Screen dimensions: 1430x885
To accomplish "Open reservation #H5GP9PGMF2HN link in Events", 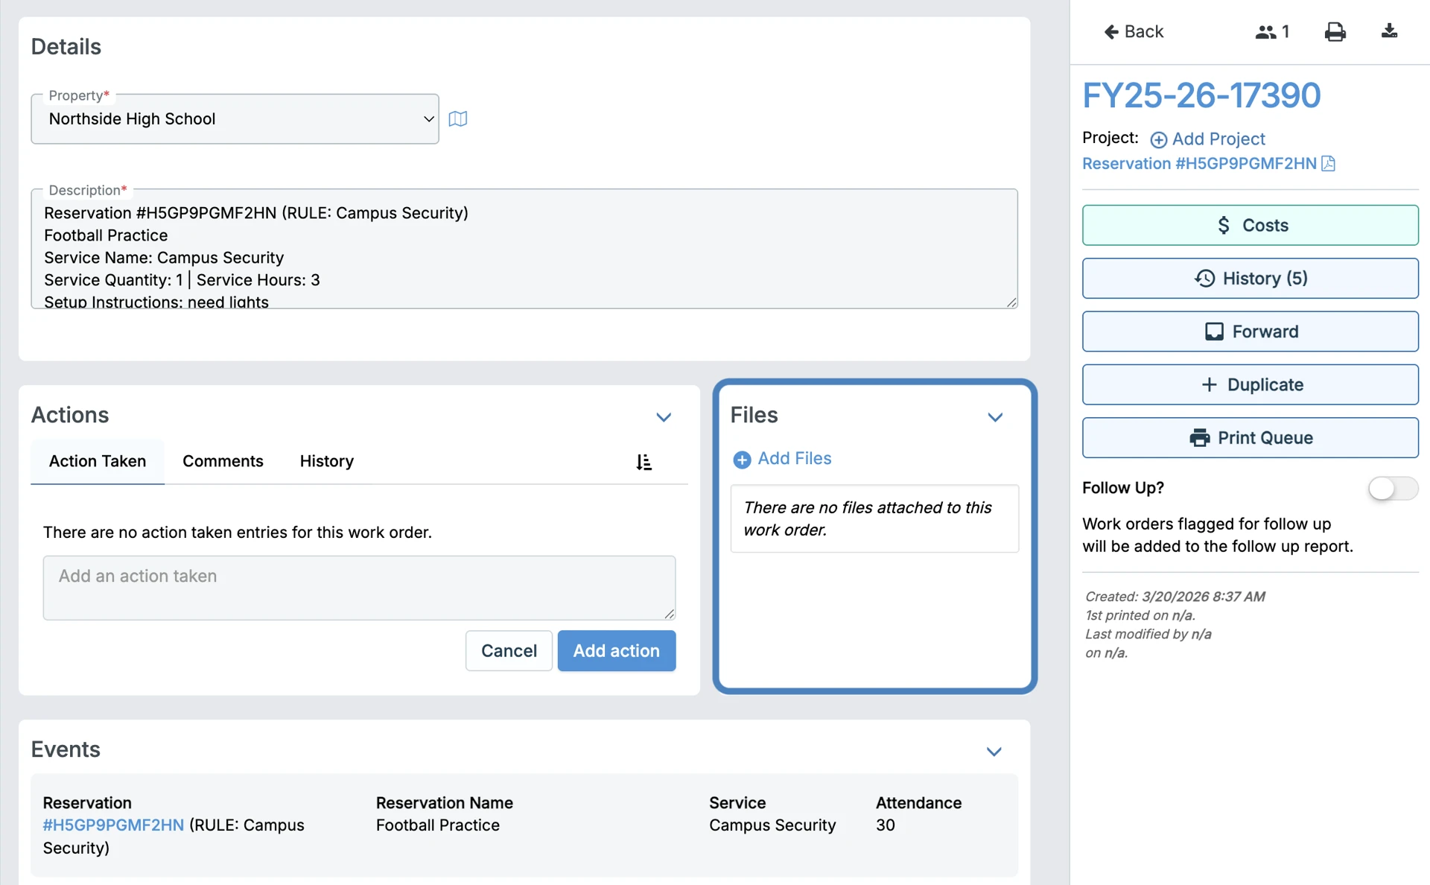I will 113,825.
